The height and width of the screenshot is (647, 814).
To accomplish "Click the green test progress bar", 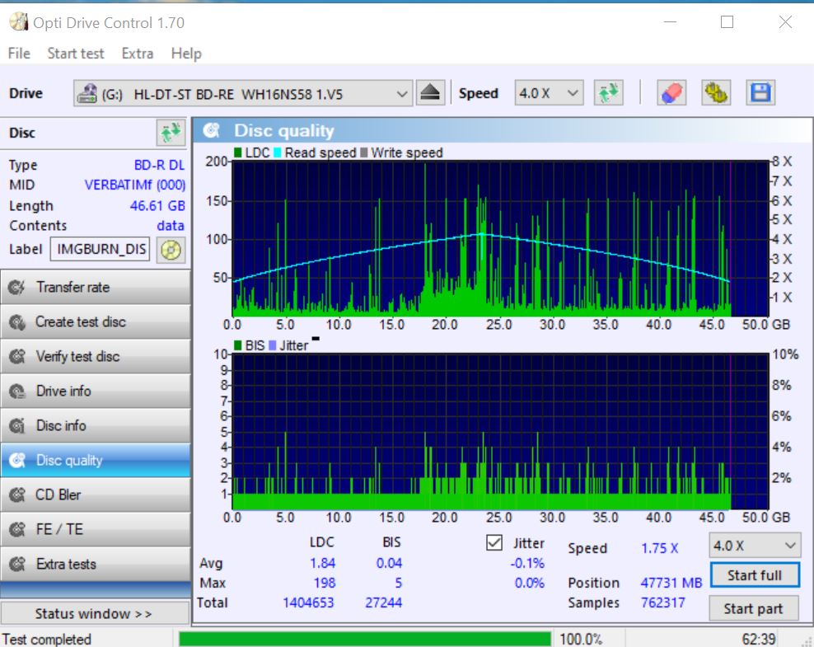I will (x=364, y=639).
